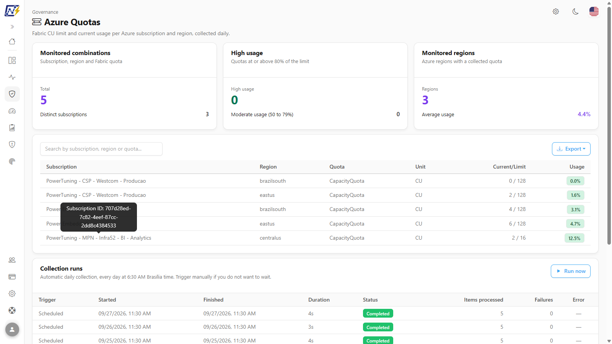Click the 0.0% usage badge

tap(575, 181)
